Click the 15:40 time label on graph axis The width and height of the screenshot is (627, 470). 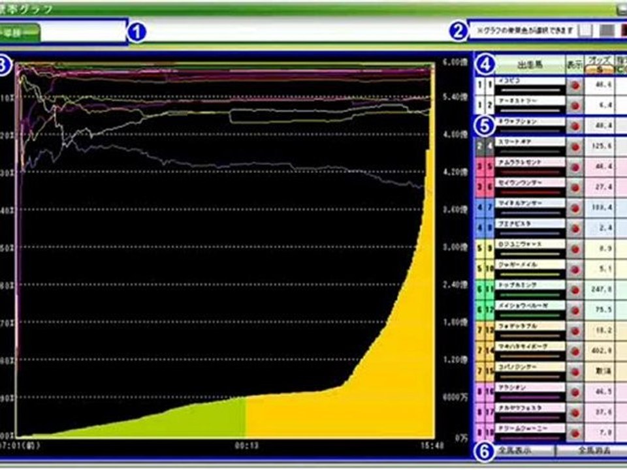tap(432, 445)
